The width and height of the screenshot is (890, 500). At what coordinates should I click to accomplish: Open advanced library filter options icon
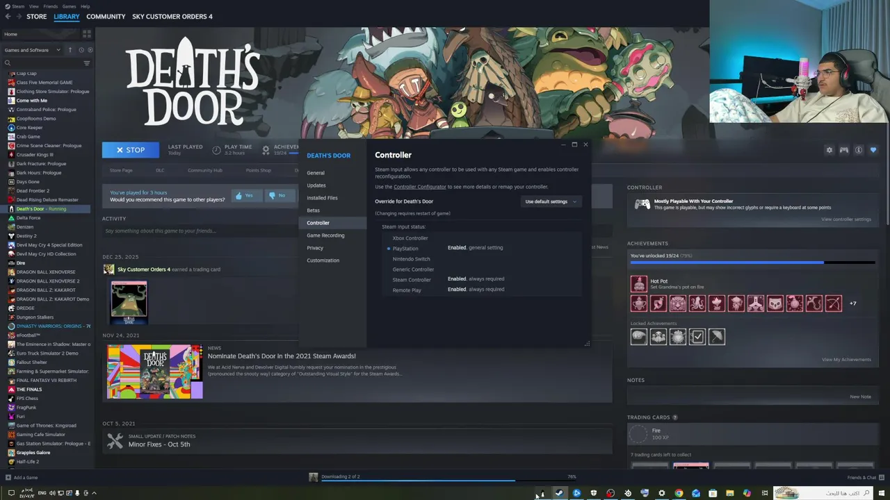click(87, 63)
